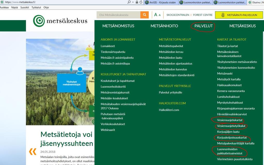Open Puhutaan metsästä -tulevaisuuspäivä link
This screenshot has height=165, width=264.
[113, 116]
